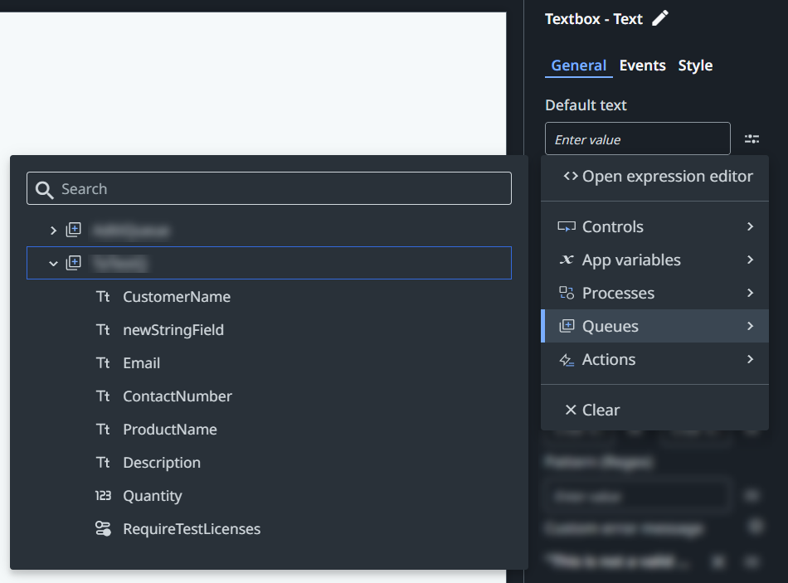Expand the collapsed first queue node
This screenshot has width=788, height=583.
pyautogui.click(x=54, y=230)
